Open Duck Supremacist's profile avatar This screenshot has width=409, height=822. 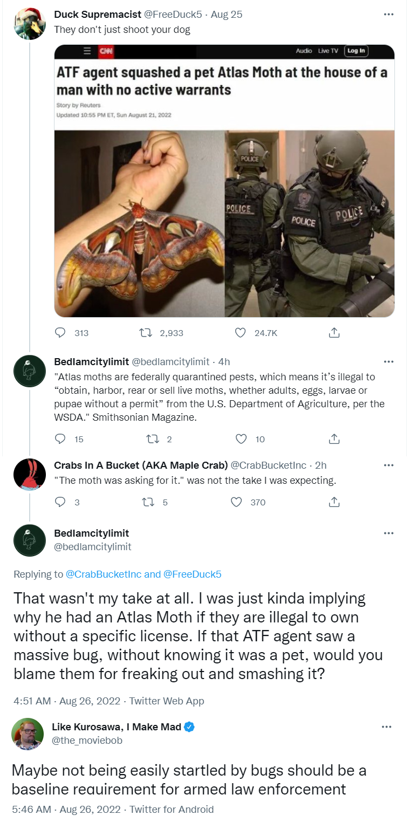pyautogui.click(x=29, y=23)
